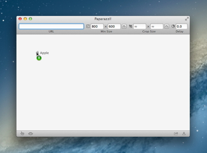
Task: Click the pointing hand icon in bottom bar
Action: point(22,134)
